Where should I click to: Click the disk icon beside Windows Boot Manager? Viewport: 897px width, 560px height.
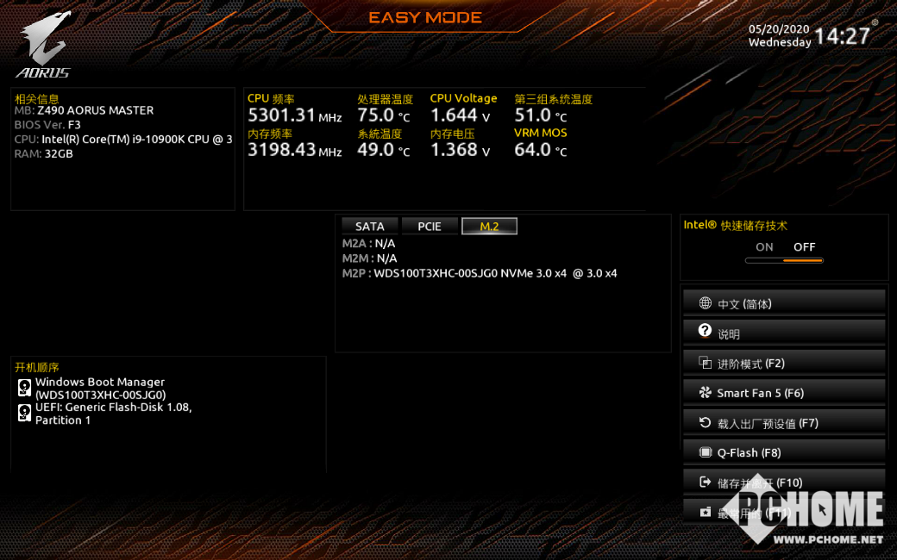(24, 388)
